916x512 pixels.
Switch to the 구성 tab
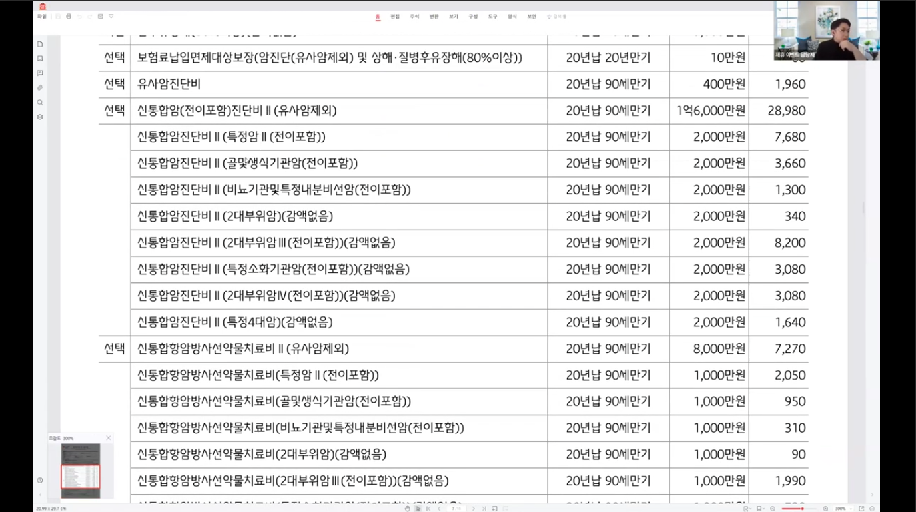tap(473, 16)
